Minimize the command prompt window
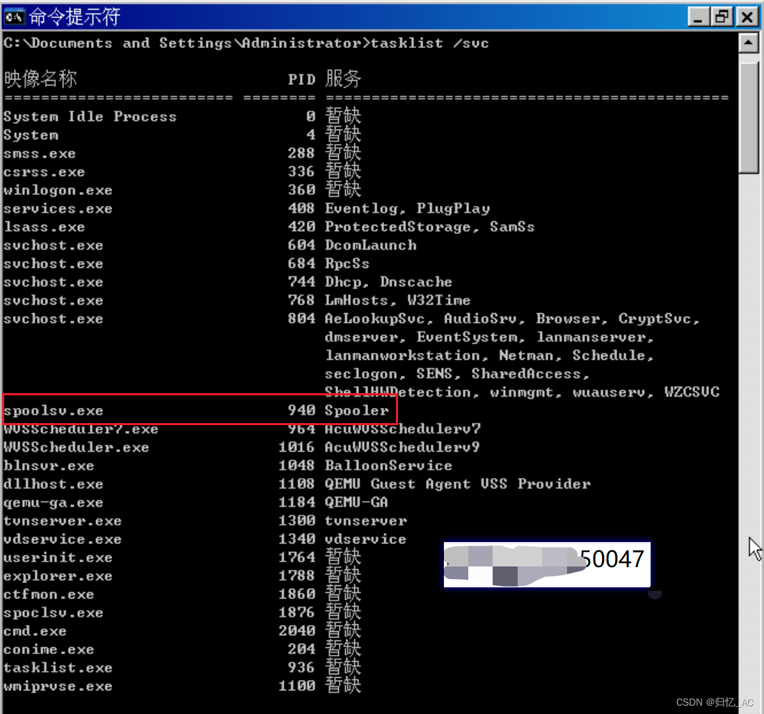 pyautogui.click(x=698, y=17)
